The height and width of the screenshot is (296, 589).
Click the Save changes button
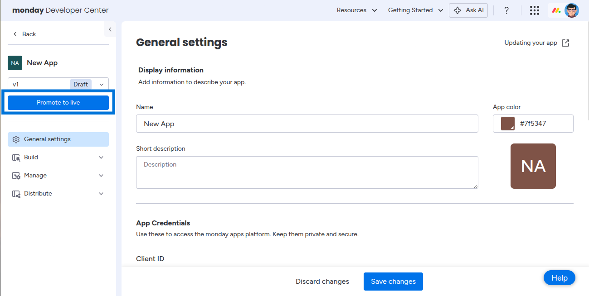[393, 282]
